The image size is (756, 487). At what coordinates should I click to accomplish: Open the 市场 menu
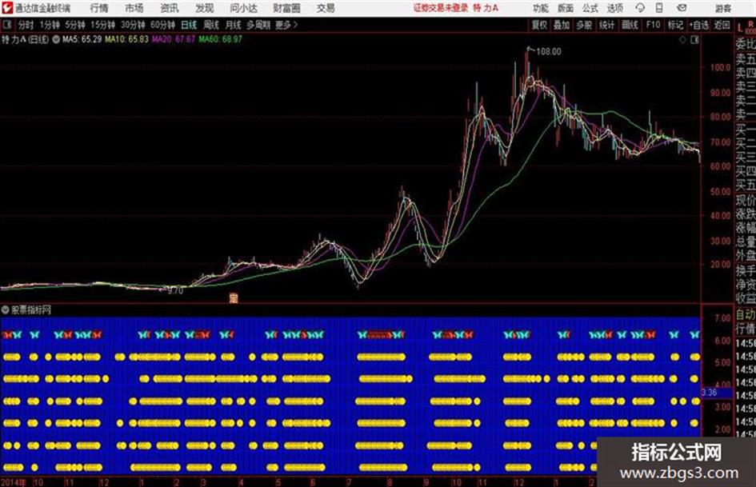pos(134,8)
